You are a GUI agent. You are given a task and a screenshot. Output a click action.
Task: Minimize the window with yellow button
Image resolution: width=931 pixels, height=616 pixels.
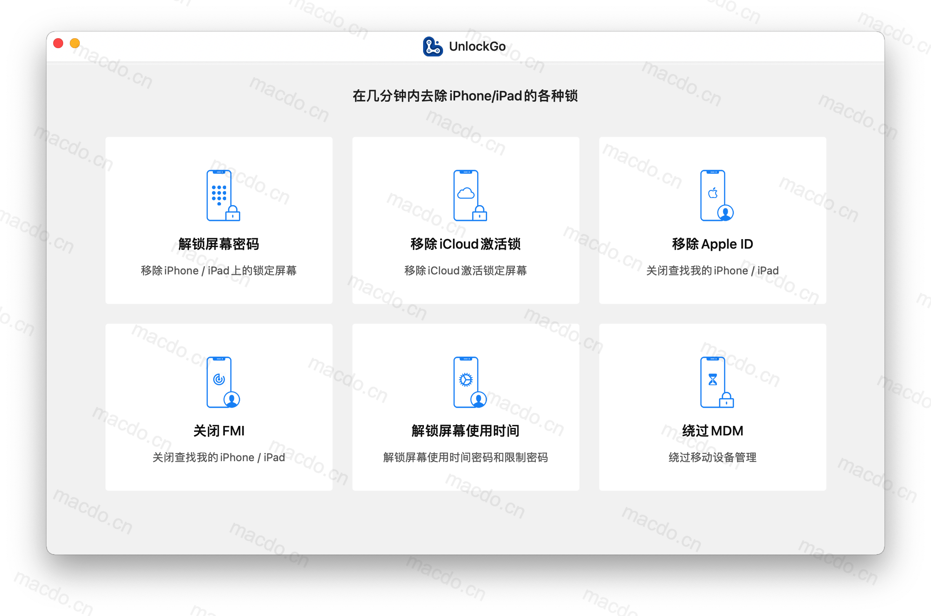point(75,43)
